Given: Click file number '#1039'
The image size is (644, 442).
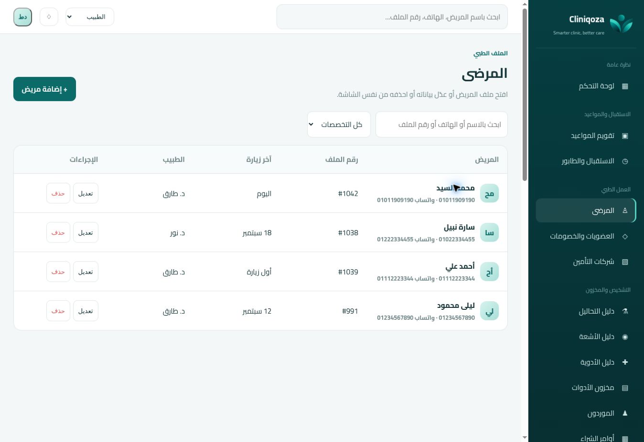Looking at the screenshot, I should point(348,272).
